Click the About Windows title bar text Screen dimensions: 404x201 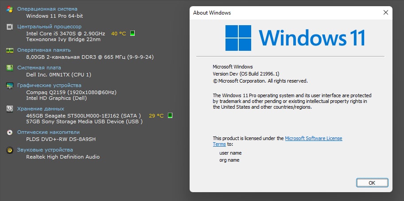[x=212, y=13]
